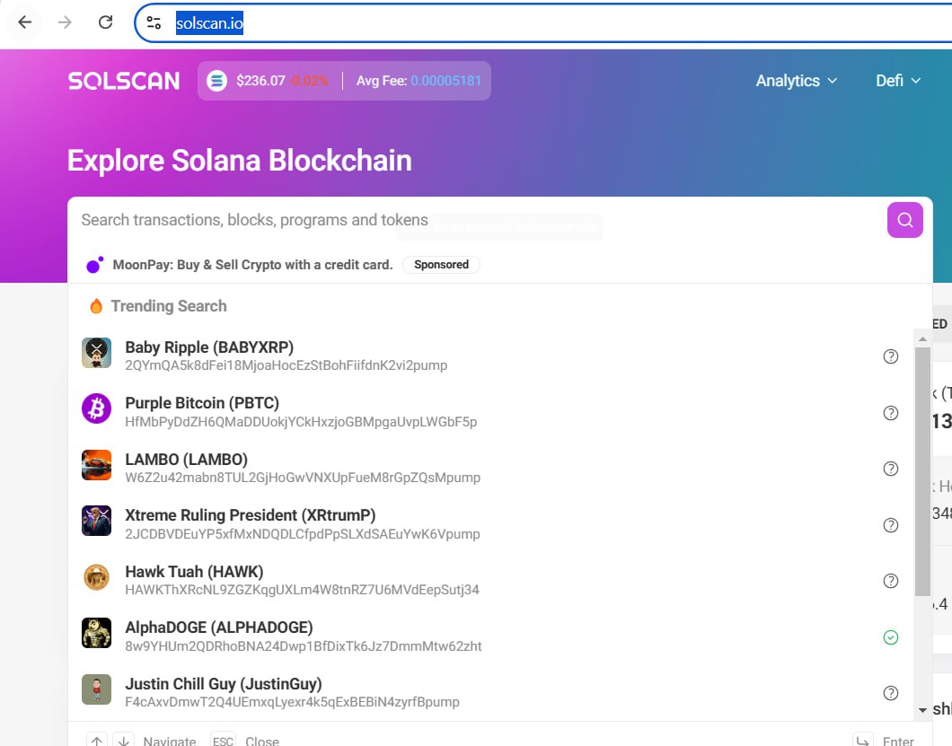
Task: Click the scrollbar up arrow
Action: pyautogui.click(x=923, y=338)
